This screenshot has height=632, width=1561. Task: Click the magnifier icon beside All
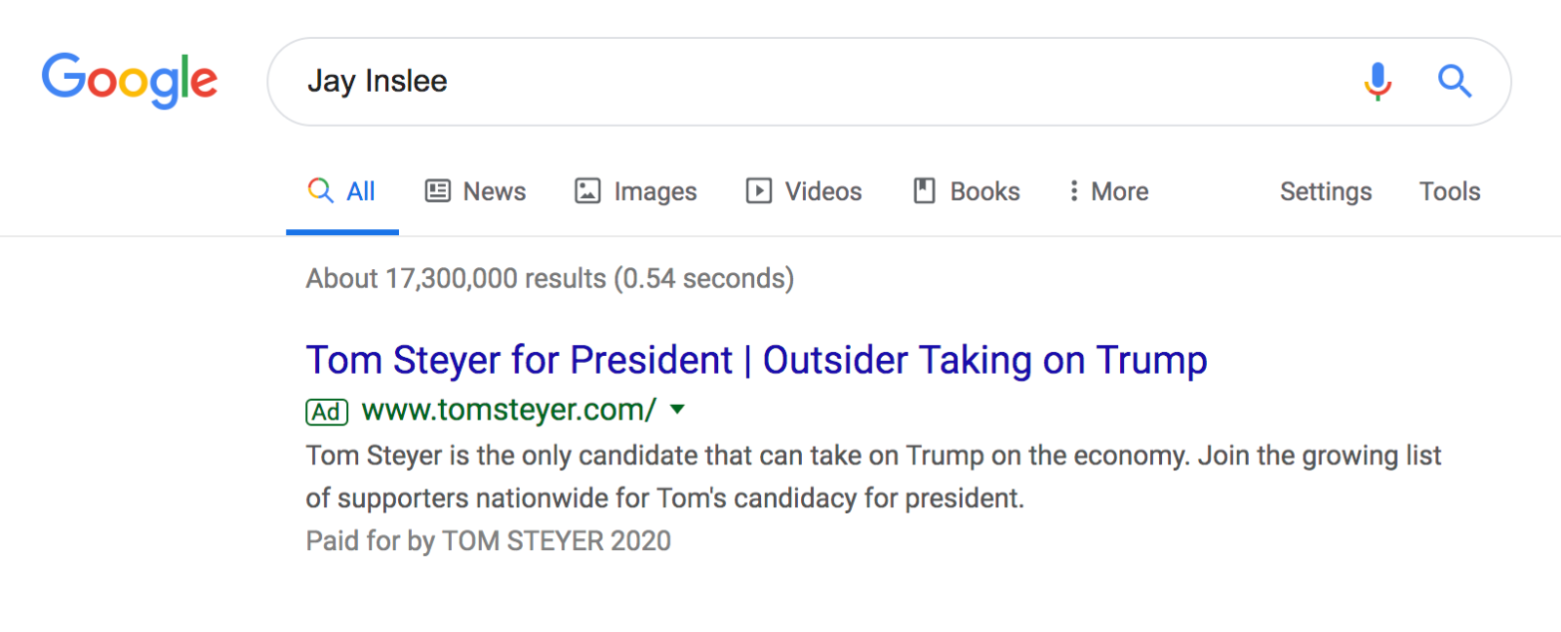pyautogui.click(x=320, y=190)
